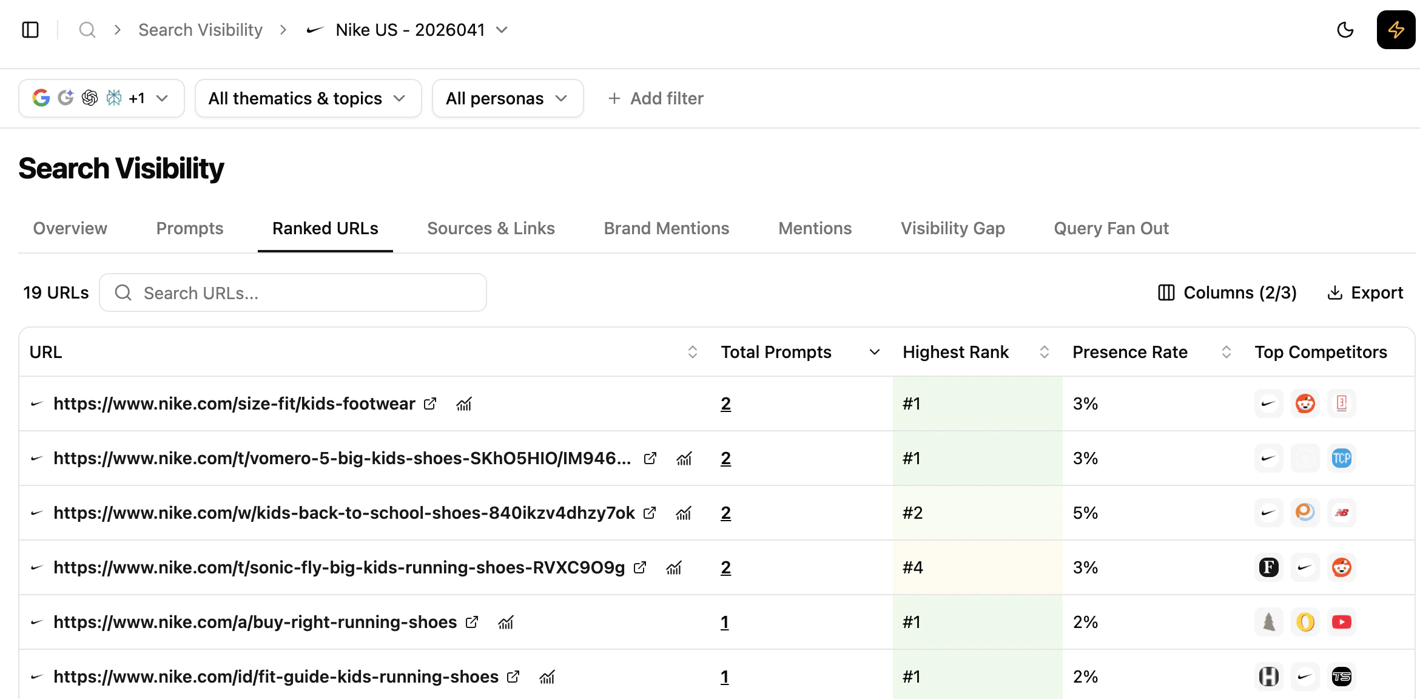
Task: Go to the Mentions tab
Action: coord(815,228)
